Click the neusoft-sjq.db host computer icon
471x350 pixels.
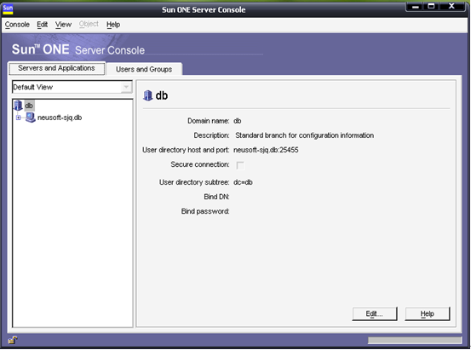(31, 118)
